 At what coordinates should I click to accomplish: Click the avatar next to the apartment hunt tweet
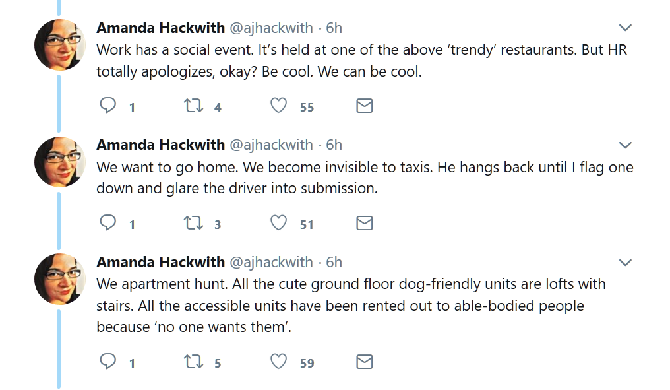[x=60, y=280]
